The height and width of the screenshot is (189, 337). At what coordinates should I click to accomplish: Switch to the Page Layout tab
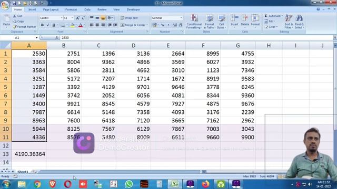click(x=51, y=9)
